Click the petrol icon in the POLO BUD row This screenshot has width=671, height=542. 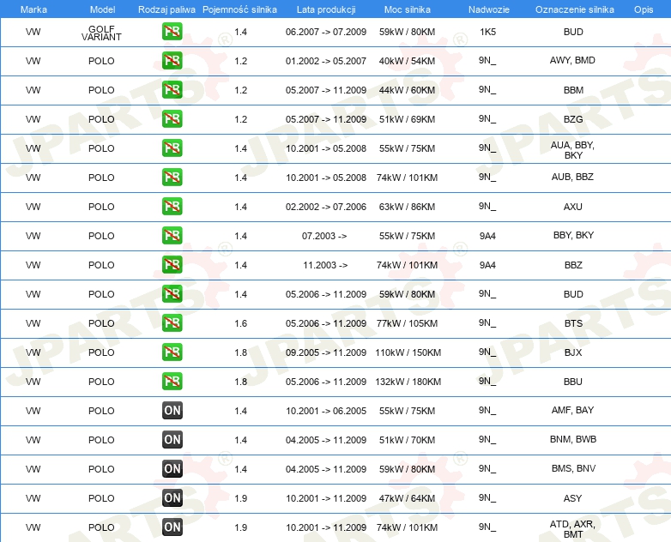[x=172, y=294]
